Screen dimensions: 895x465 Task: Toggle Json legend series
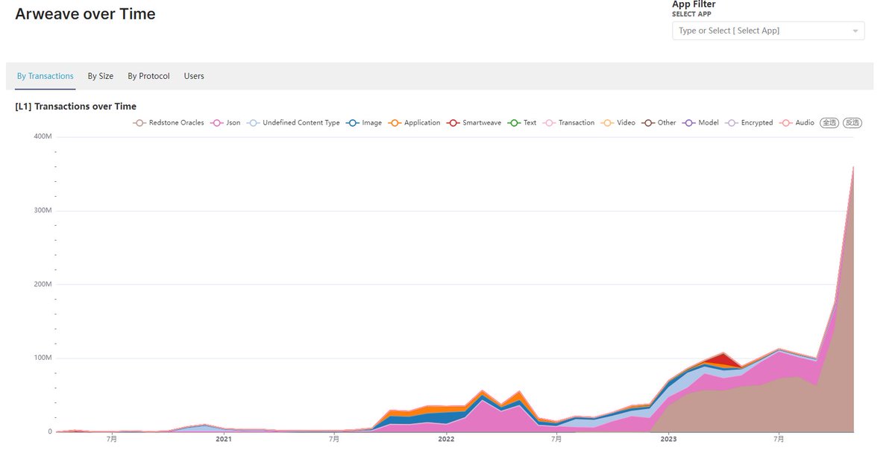[226, 123]
